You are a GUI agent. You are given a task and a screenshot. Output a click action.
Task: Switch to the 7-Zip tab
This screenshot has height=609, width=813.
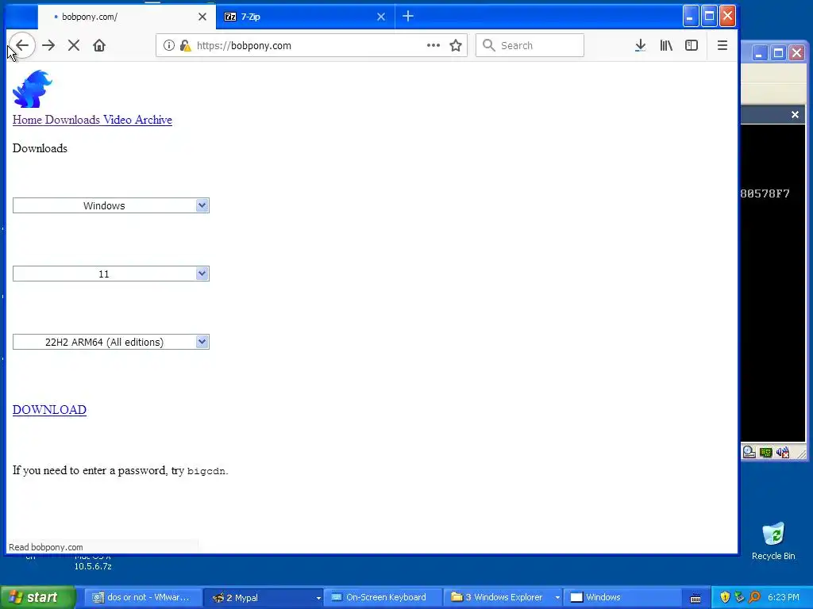[x=306, y=17]
